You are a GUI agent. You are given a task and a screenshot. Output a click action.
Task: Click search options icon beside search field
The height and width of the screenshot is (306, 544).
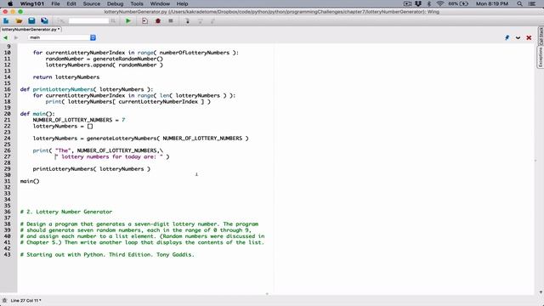113,20
